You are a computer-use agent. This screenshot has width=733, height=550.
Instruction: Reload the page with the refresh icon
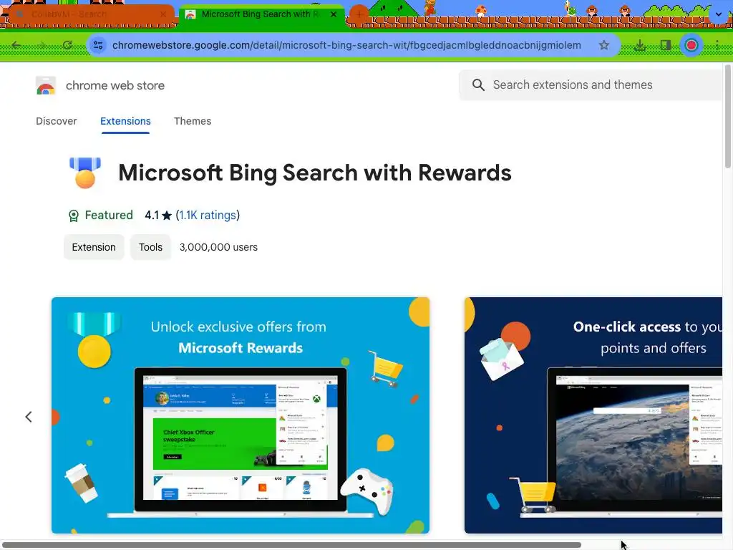tap(67, 45)
